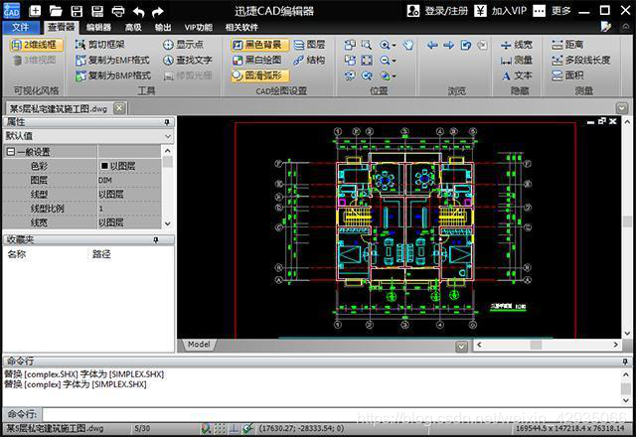Image resolution: width=636 pixels, height=437 pixels.
Task: Go to next view with right arrow
Action: click(448, 45)
